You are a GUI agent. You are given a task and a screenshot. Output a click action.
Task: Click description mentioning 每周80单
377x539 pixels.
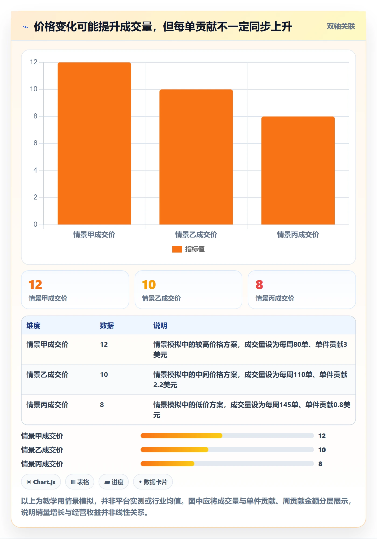(x=250, y=349)
